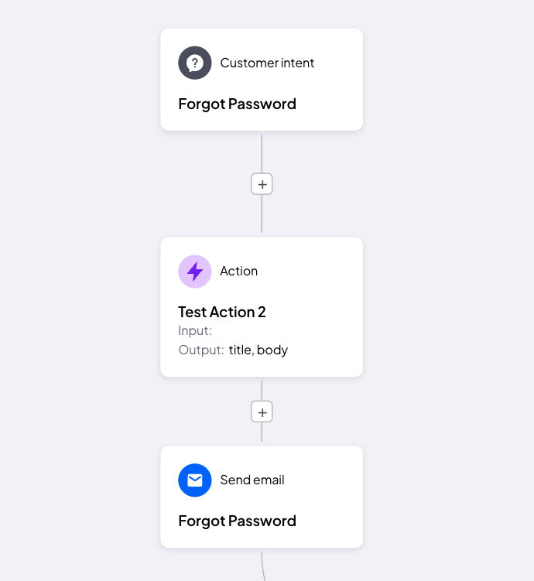Open the Test Action 2 action card
This screenshot has width=534, height=581.
(x=262, y=307)
